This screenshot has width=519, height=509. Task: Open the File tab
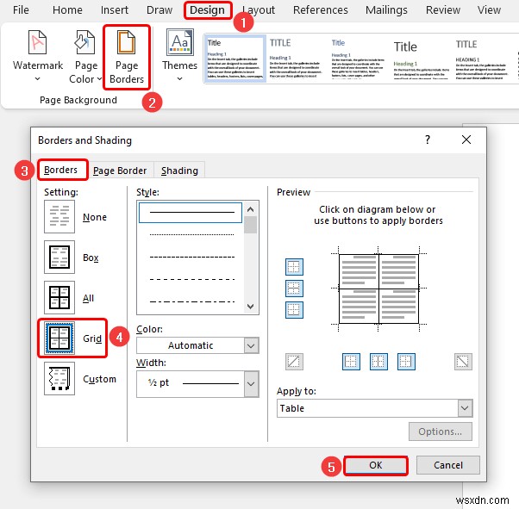[x=21, y=10]
